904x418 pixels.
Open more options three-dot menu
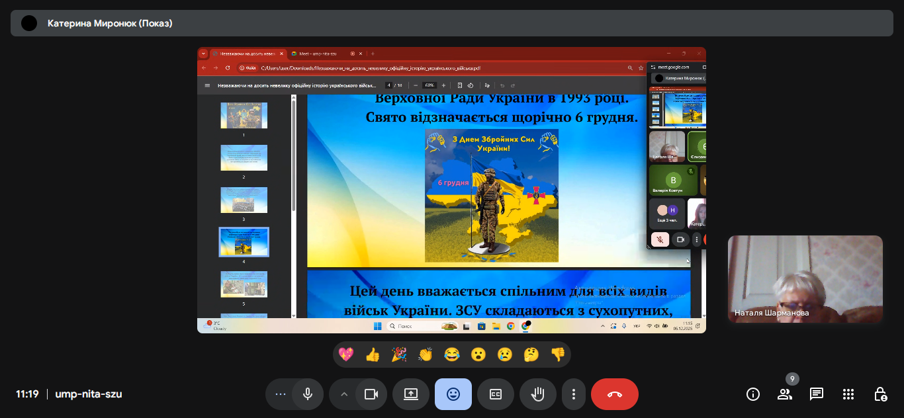(574, 394)
